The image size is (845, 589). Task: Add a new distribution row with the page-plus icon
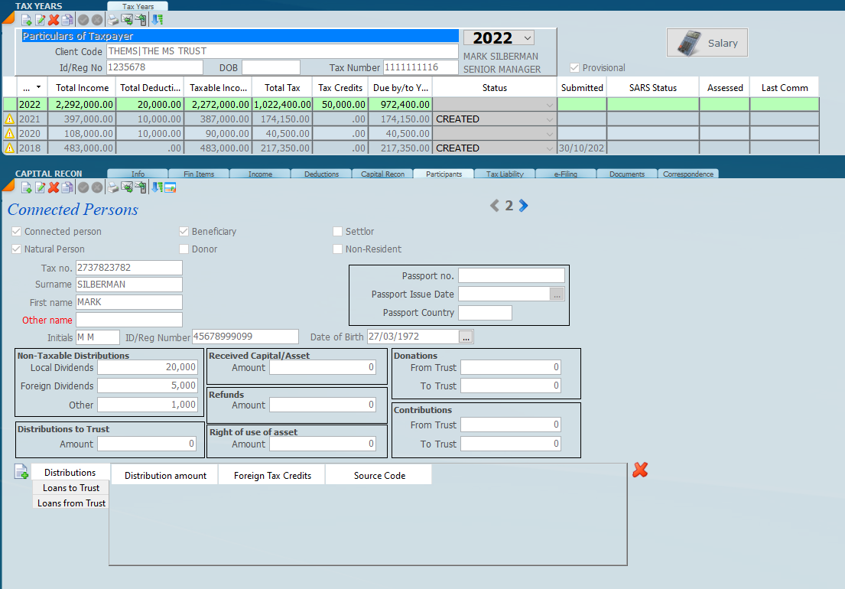click(x=21, y=472)
